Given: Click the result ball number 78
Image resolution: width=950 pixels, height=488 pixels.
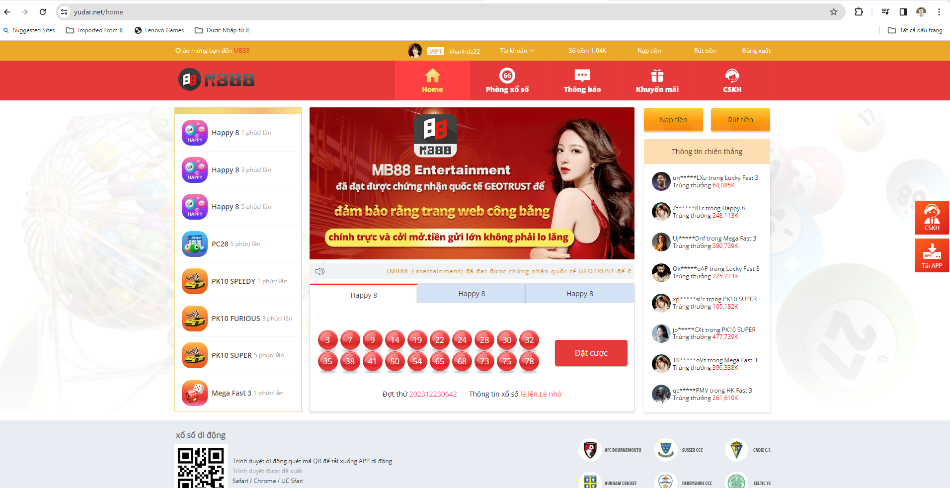Looking at the screenshot, I should 529,361.
